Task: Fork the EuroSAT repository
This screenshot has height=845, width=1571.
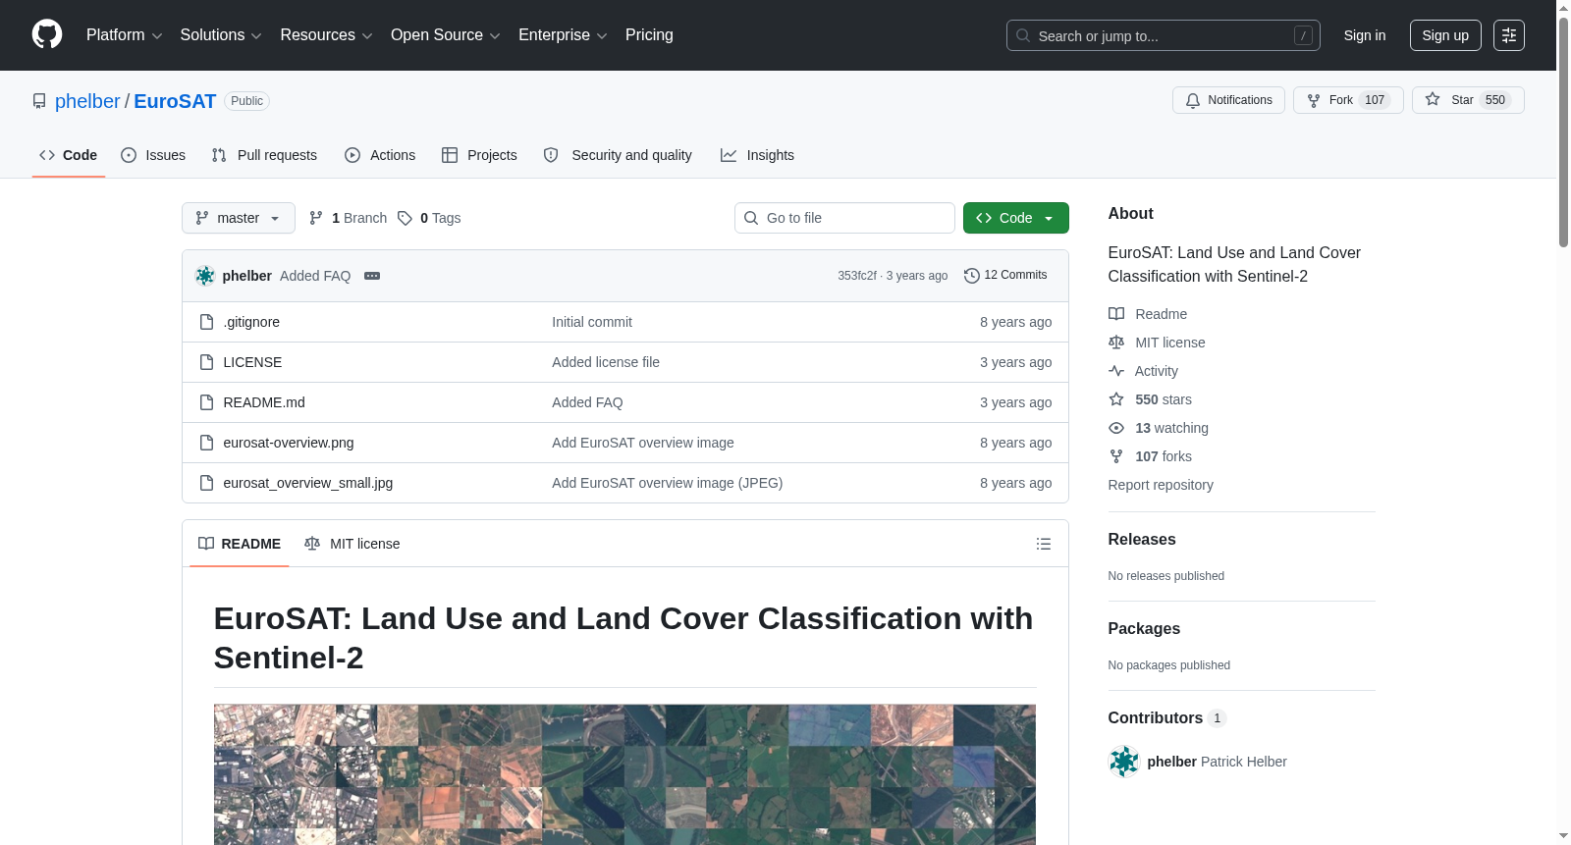Action: click(x=1348, y=100)
